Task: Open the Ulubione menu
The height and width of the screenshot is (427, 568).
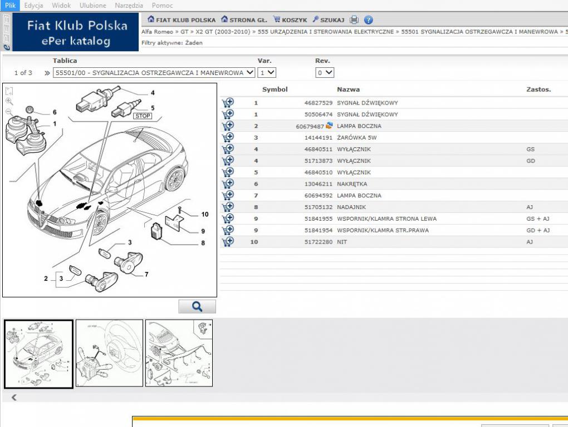Action: point(93,6)
